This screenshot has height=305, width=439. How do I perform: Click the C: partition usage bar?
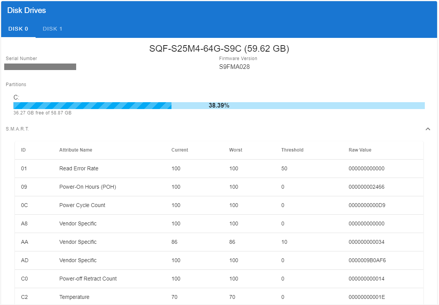[x=219, y=106]
